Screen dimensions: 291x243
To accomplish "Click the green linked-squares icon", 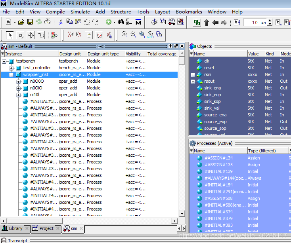I will pos(197,23).
